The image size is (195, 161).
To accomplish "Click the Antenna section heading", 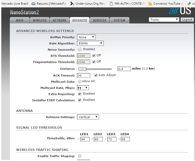I will click(24, 111).
